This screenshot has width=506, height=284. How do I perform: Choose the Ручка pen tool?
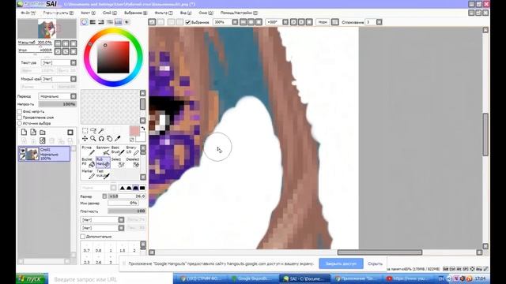coord(88,151)
